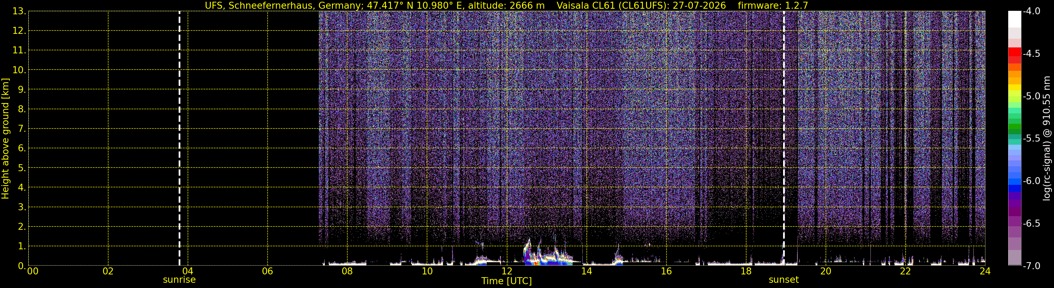Click the '-4.0' colorbar tick label
This screenshot has height=288, width=1054.
(1032, 12)
